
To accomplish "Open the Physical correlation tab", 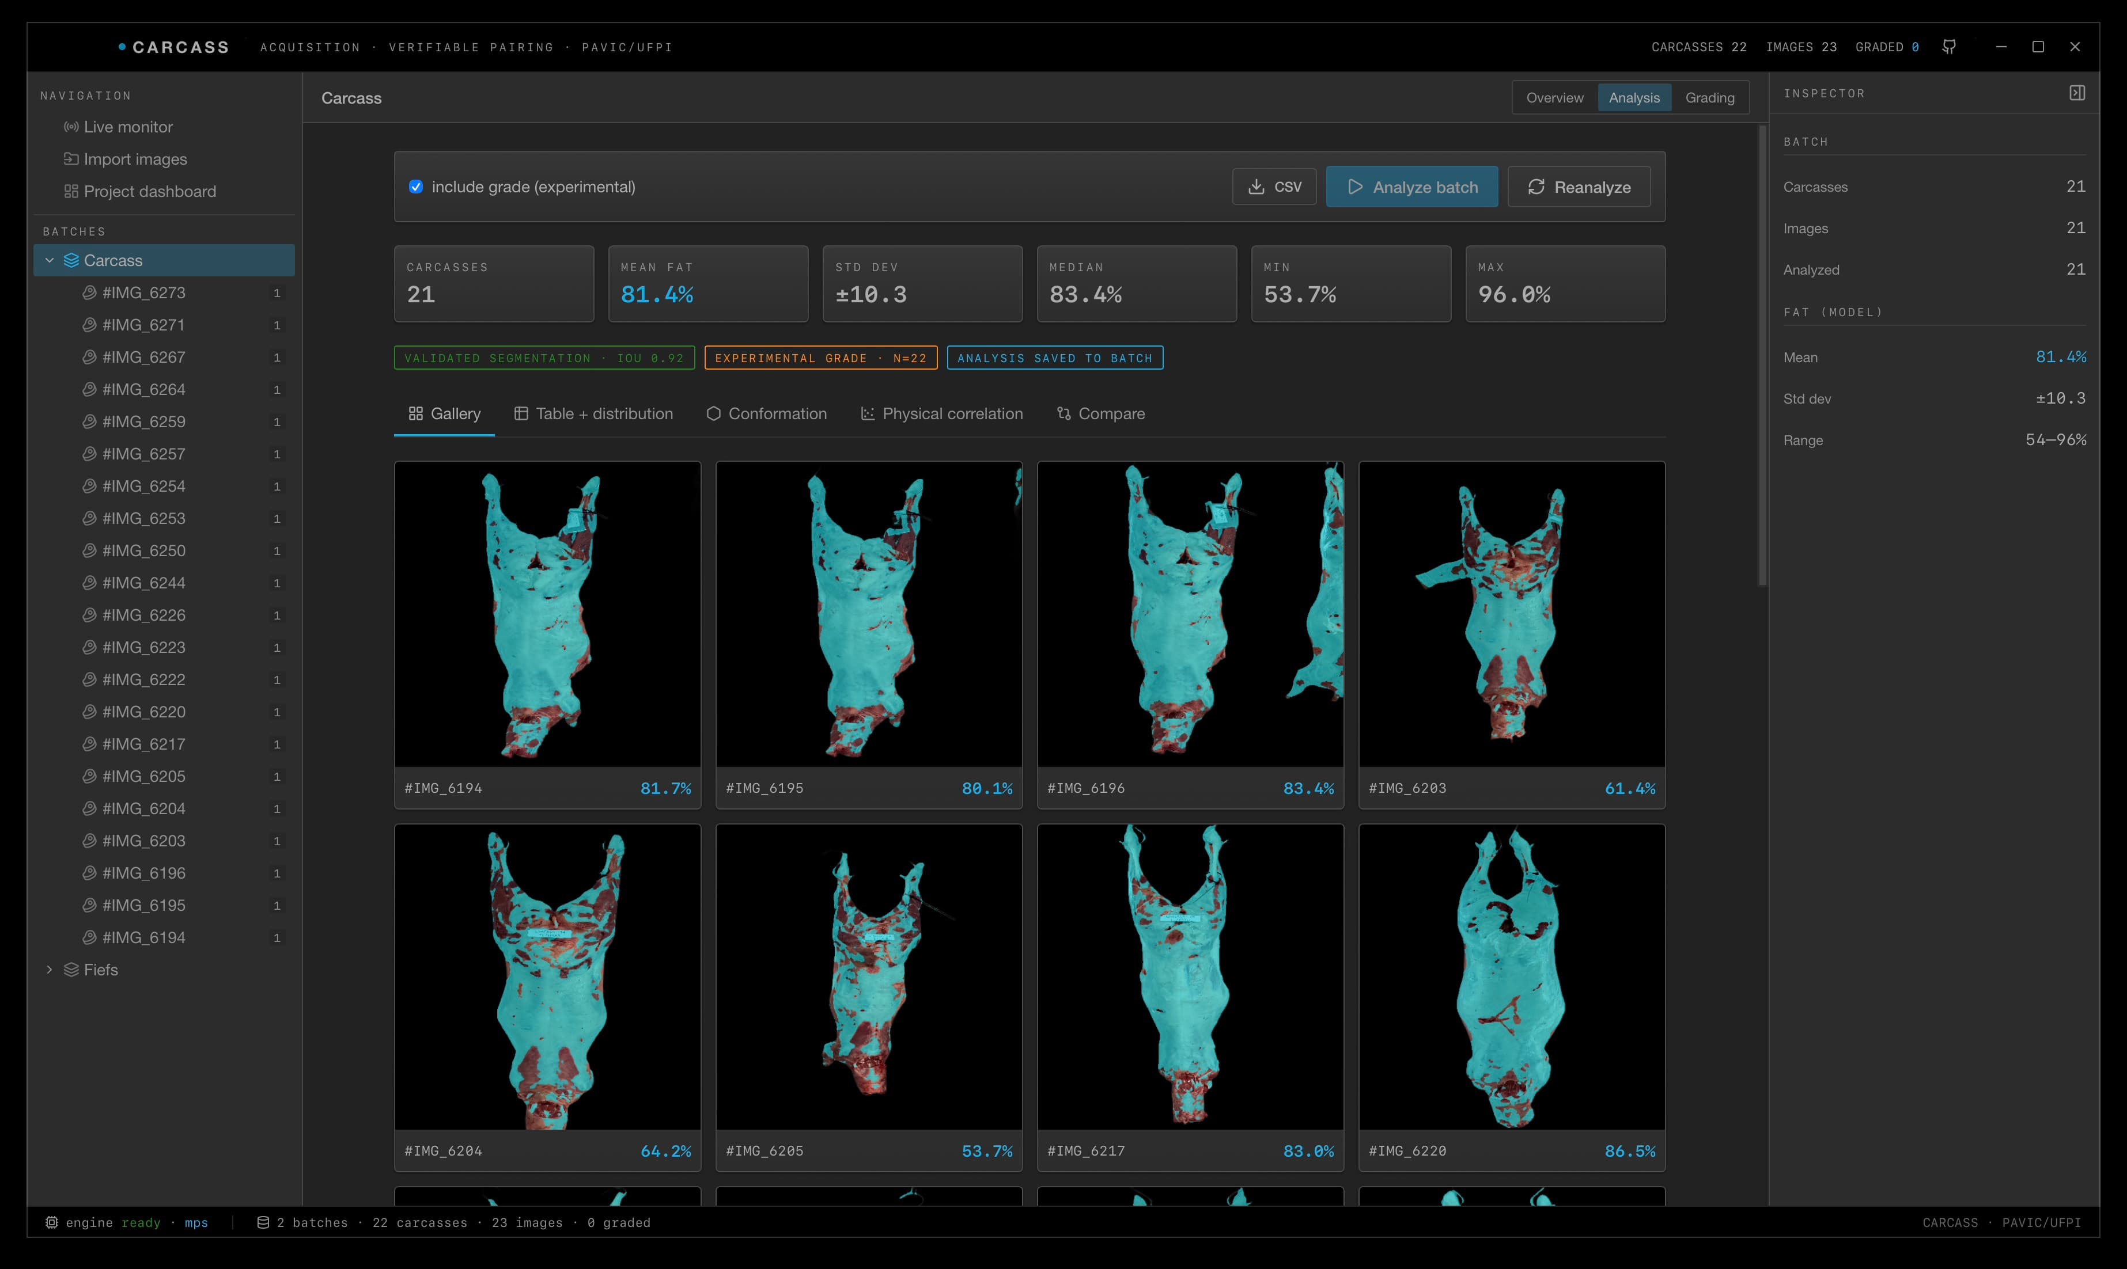I will (942, 414).
